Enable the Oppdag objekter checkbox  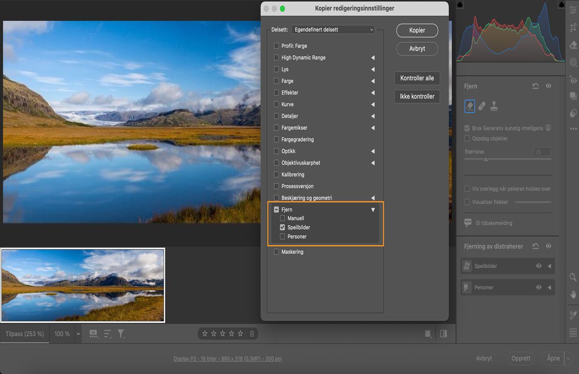coord(467,139)
